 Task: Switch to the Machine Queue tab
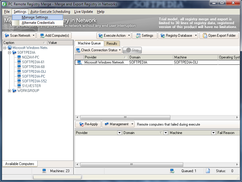click(x=89, y=43)
